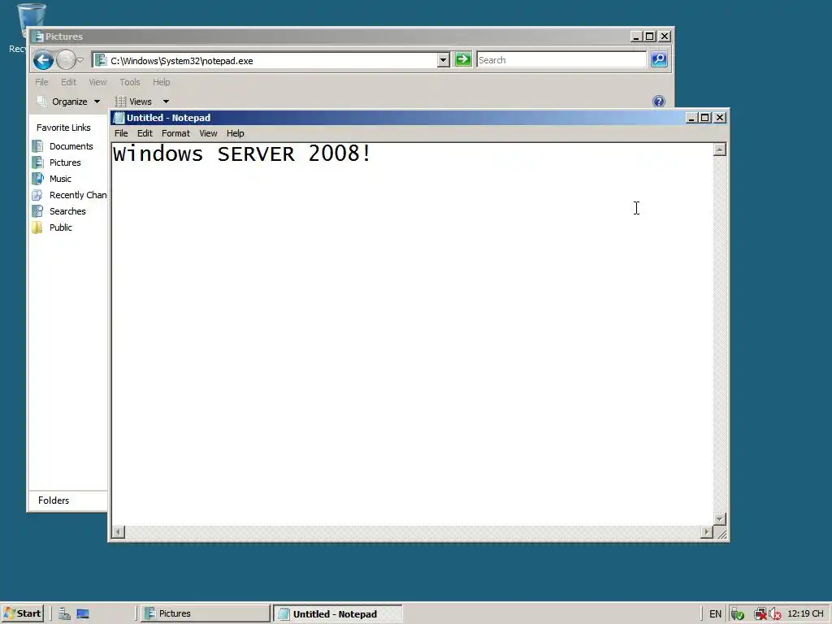
Task: Open Help menu in Pictures window
Action: click(x=162, y=82)
